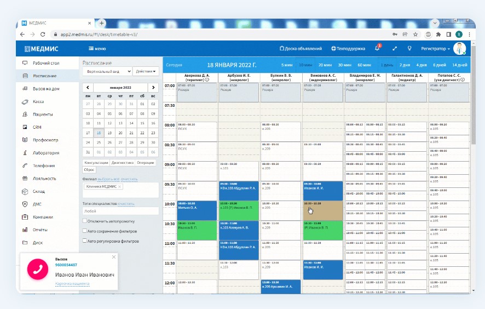
Task: Click the Лаборатория microscope icon
Action: 25,153
